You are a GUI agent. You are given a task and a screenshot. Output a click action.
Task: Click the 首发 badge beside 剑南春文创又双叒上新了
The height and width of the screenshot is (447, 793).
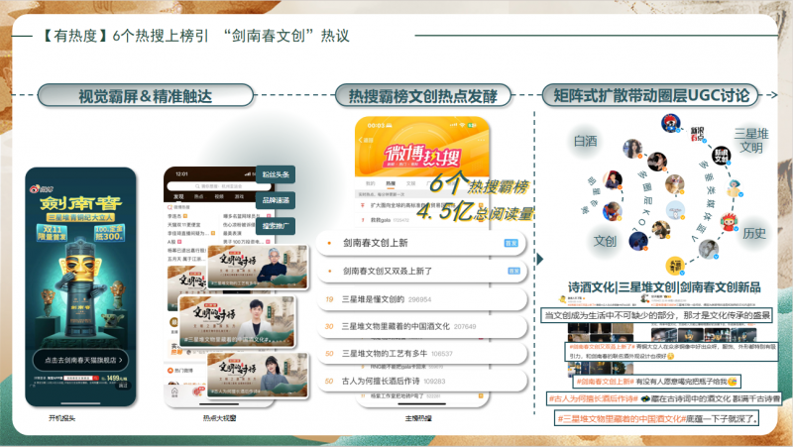[x=513, y=271]
